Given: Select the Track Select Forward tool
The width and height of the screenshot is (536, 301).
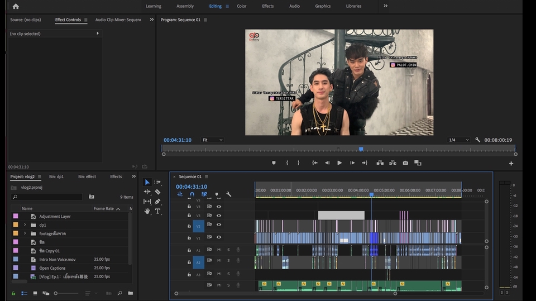Looking at the screenshot, I should click(x=157, y=183).
